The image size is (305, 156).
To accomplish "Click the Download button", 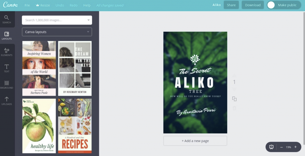I will pyautogui.click(x=253, y=5).
